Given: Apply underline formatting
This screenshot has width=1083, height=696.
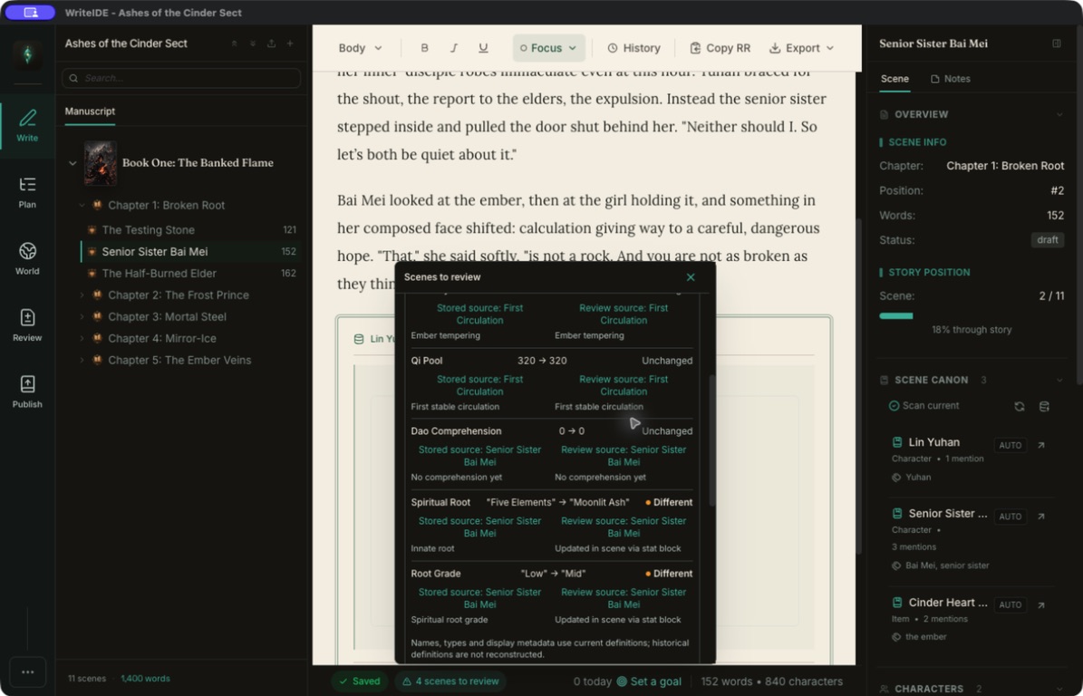Looking at the screenshot, I should (483, 48).
